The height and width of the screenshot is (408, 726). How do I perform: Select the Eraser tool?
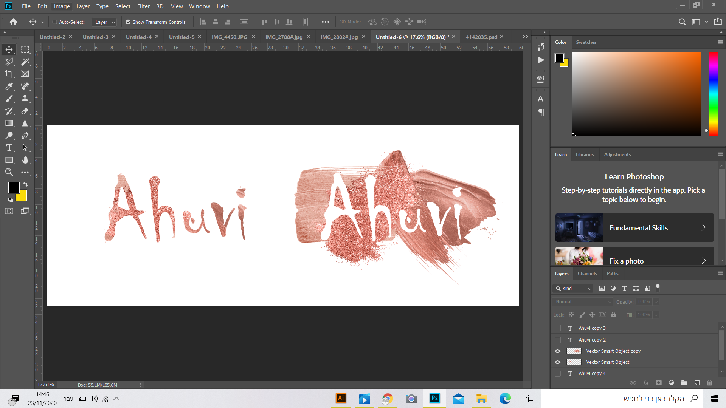(x=25, y=111)
